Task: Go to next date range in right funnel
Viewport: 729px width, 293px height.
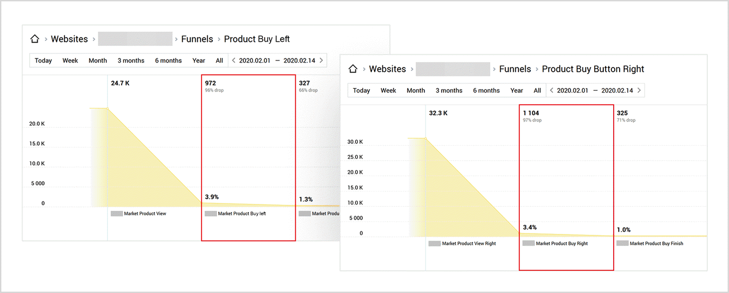Action: click(639, 90)
